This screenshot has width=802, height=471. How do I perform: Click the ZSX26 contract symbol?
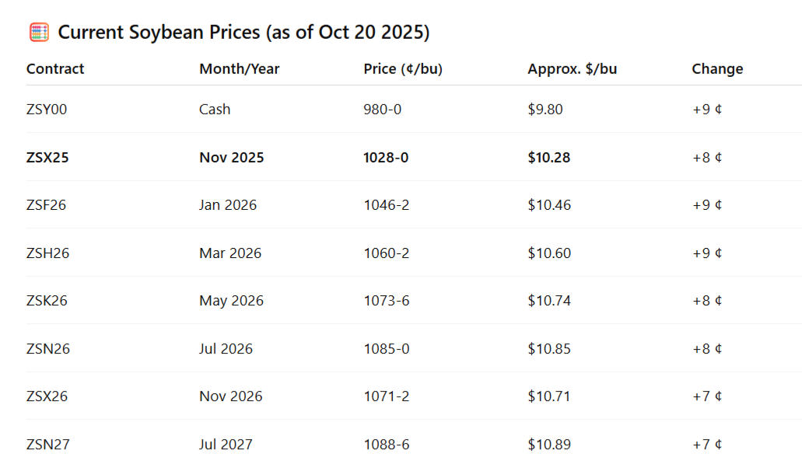point(47,396)
